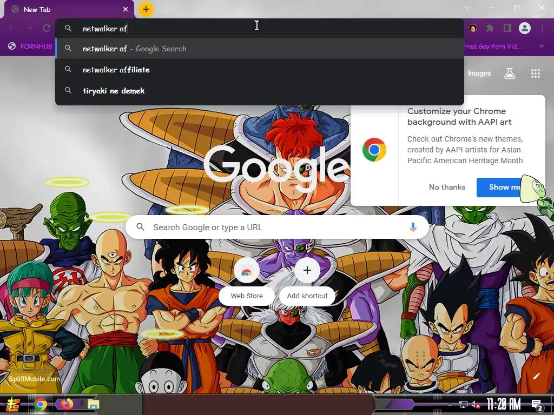This screenshot has height=415, width=554.
Task: Click the search box magnifier icon
Action: click(x=140, y=227)
